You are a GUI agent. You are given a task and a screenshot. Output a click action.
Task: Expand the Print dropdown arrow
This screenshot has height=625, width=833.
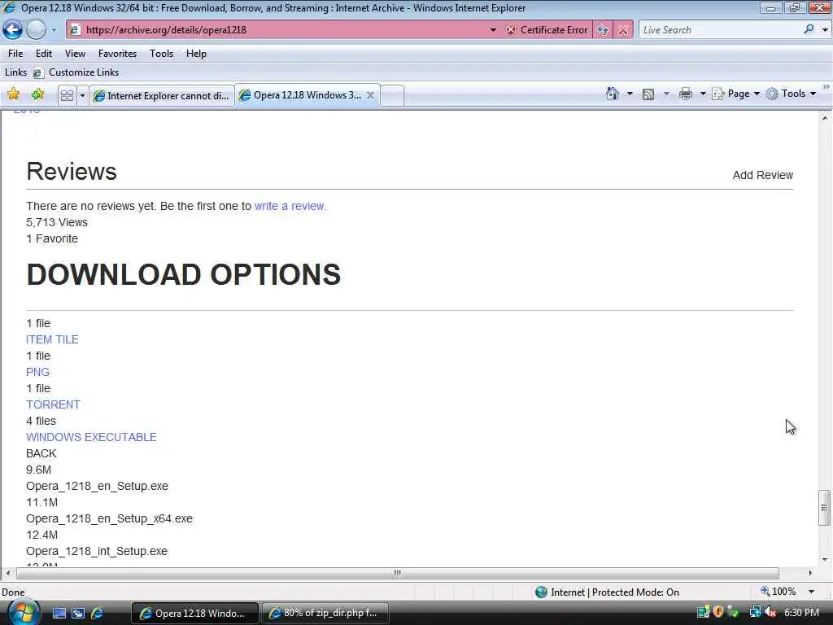coord(703,94)
